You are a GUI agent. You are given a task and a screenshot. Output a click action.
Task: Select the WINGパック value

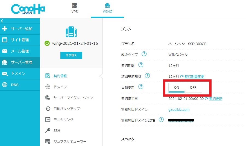[178, 55]
